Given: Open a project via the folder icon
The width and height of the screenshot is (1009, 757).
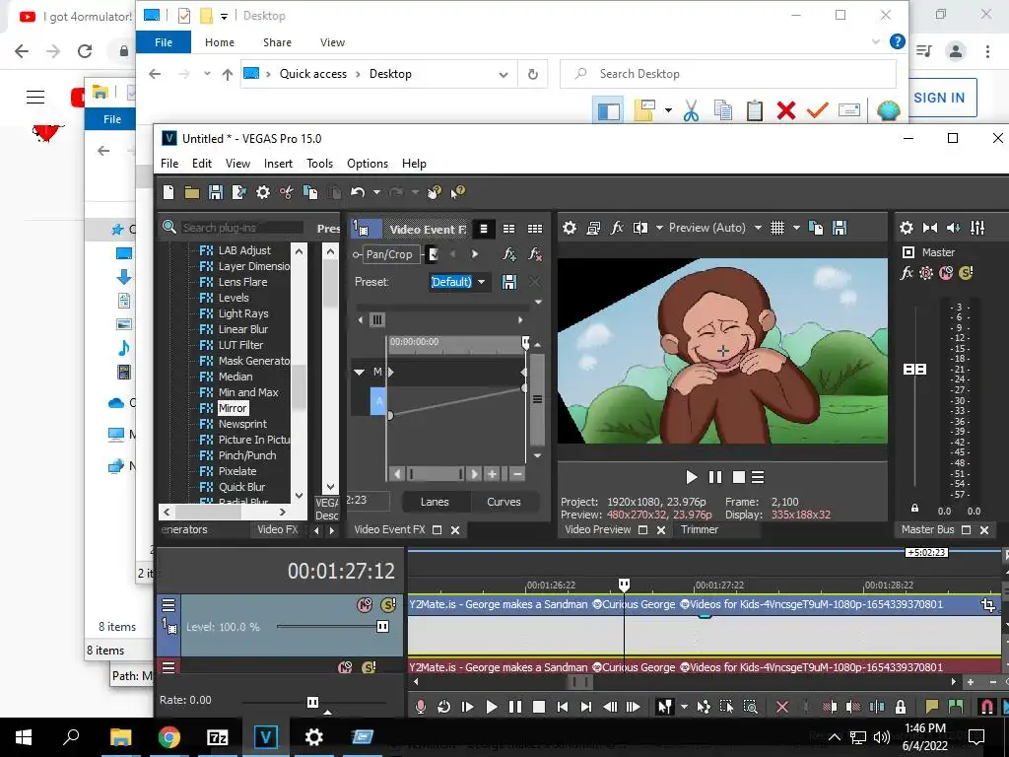Looking at the screenshot, I should [x=192, y=192].
